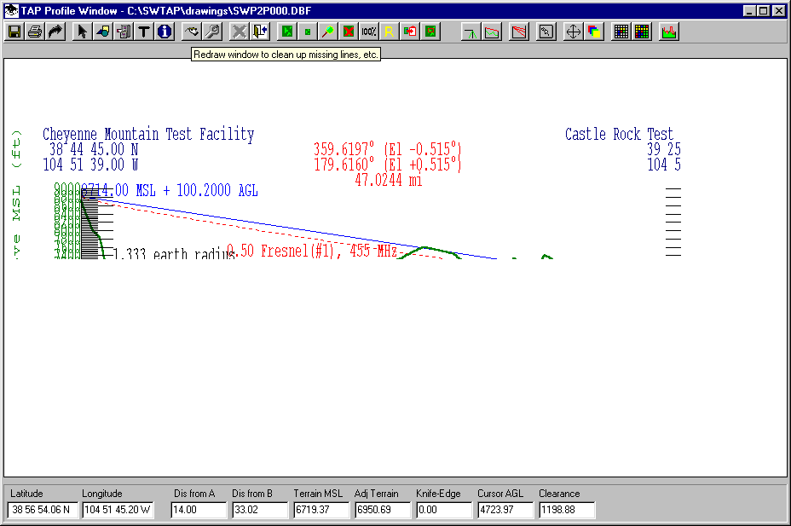
Task: Click the Knife-Edge value field
Action: [444, 510]
